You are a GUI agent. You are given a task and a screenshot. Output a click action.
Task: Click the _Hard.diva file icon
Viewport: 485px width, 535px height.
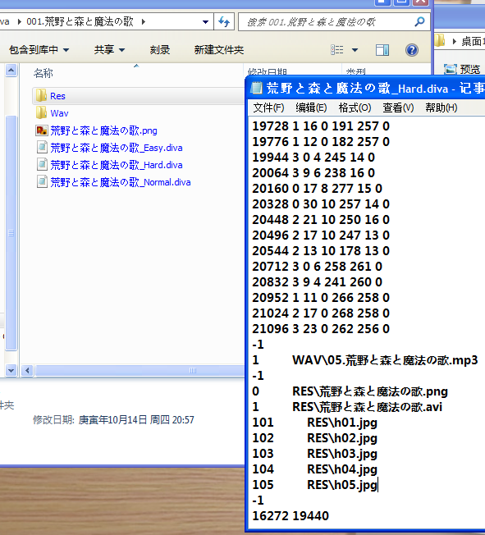click(42, 165)
